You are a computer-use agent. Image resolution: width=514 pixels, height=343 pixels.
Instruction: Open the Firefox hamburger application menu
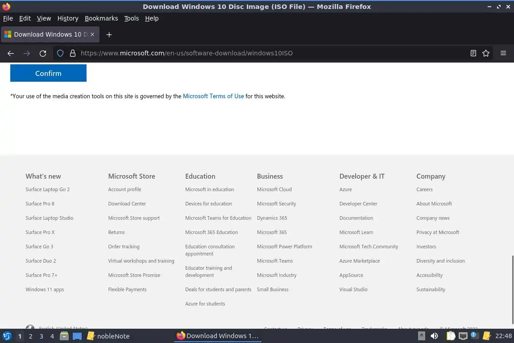[503, 53]
